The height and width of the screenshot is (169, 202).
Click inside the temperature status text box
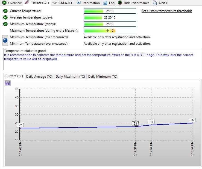tap(103, 64)
